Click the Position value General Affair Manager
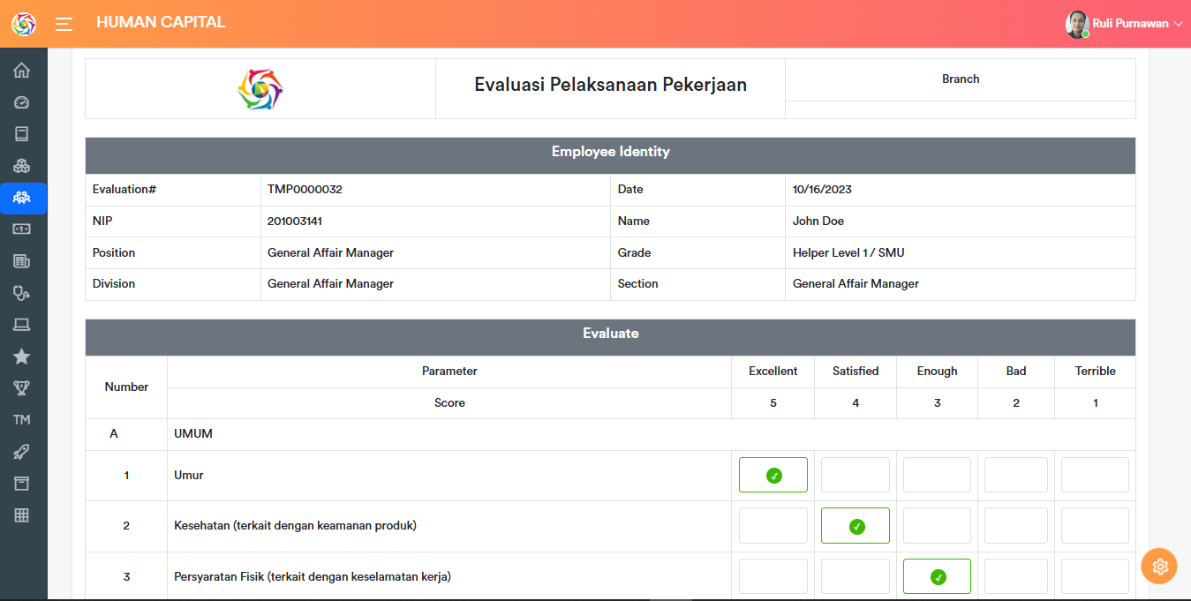The height and width of the screenshot is (601, 1191). tap(330, 253)
